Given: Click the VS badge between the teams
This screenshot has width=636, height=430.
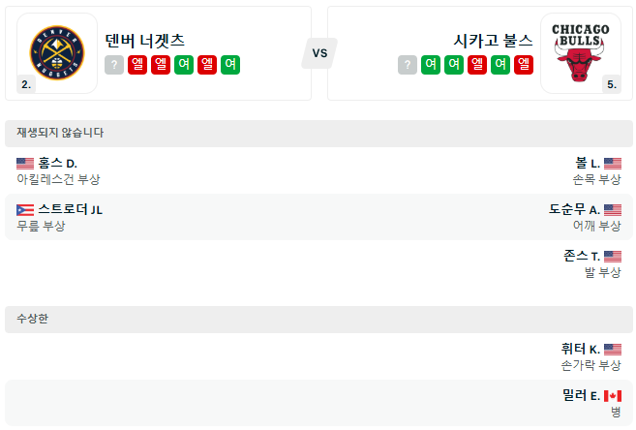Looking at the screenshot, I should 319,53.
